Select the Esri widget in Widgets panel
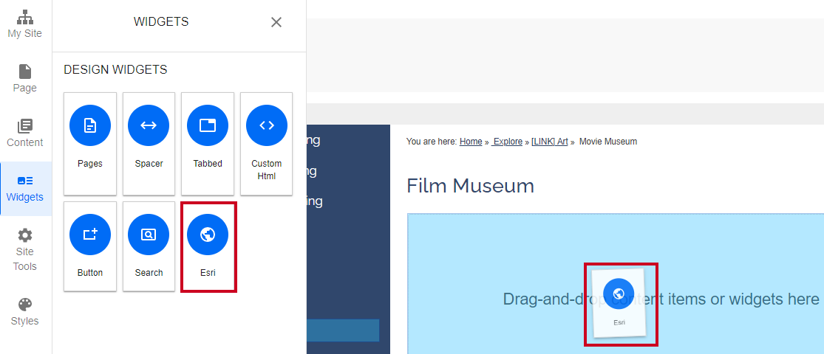824x354 pixels. pyautogui.click(x=208, y=246)
